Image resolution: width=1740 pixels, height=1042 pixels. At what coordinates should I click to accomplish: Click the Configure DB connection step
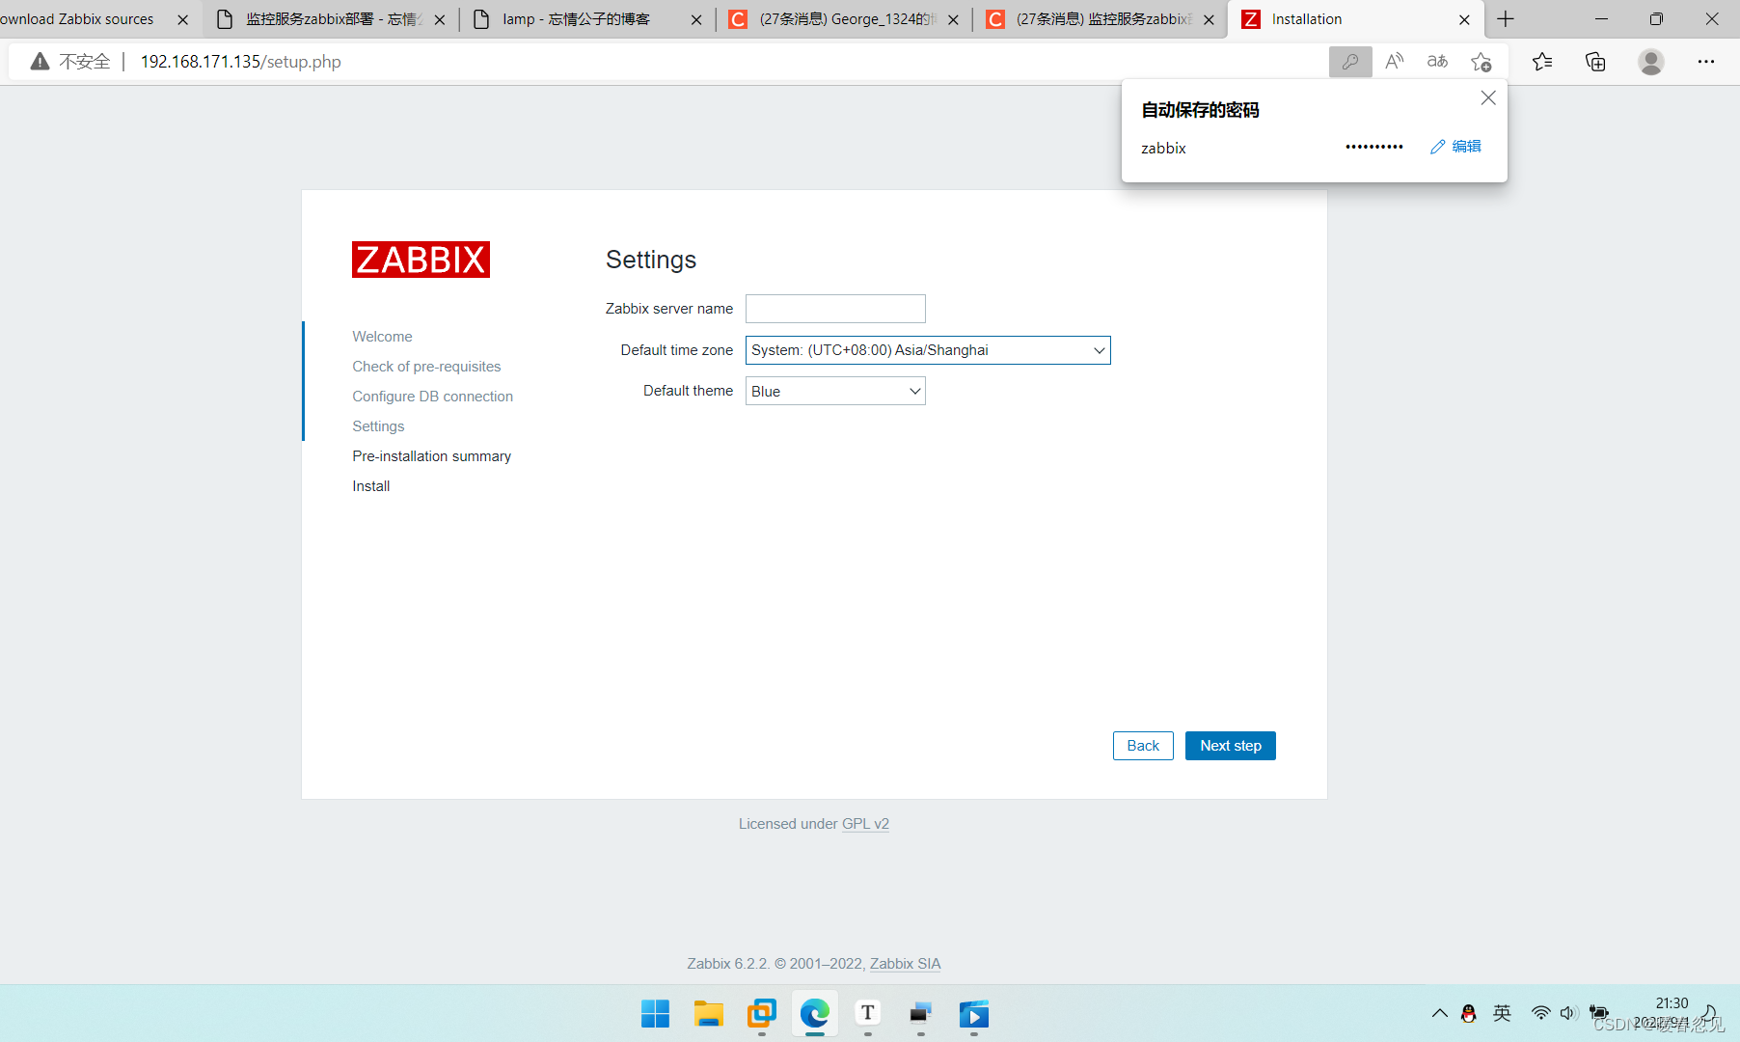pyautogui.click(x=432, y=397)
